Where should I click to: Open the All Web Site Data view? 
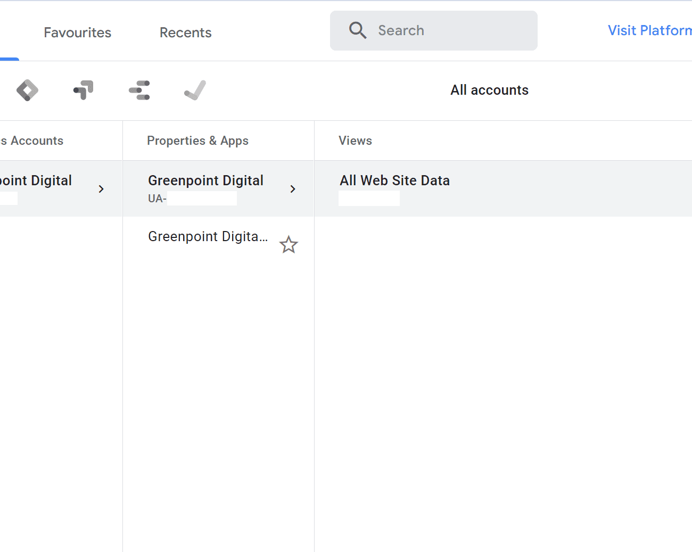point(503,188)
